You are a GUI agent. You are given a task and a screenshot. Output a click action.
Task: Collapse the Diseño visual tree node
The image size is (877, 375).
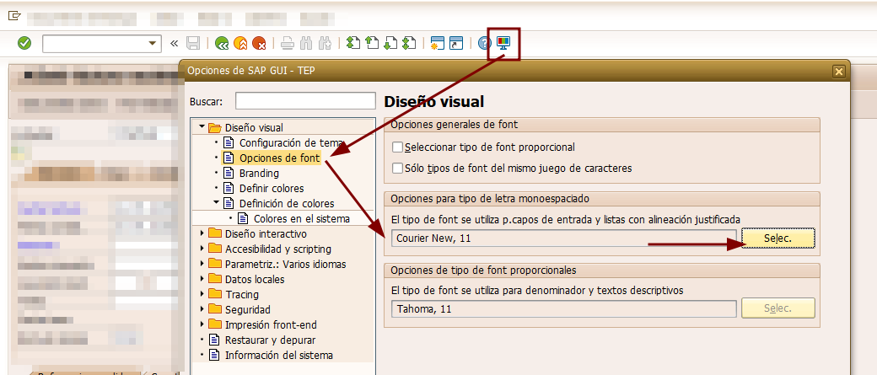point(202,127)
